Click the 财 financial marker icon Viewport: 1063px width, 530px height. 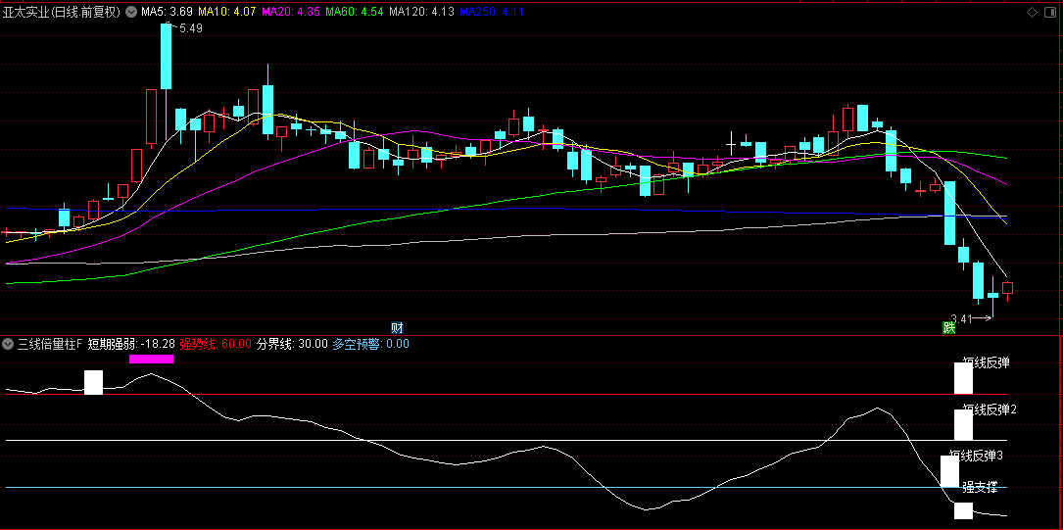point(397,327)
